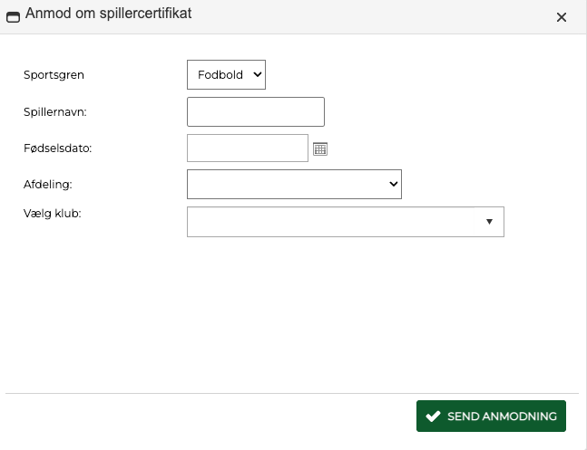587x450 pixels.
Task: Click the checkmark icon on Send Anmodning
Action: pyautogui.click(x=433, y=416)
